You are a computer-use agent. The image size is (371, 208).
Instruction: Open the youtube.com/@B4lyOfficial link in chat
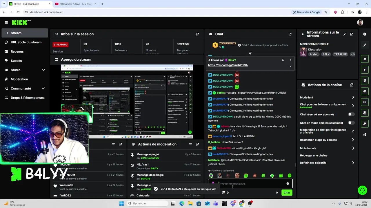pos(262,93)
